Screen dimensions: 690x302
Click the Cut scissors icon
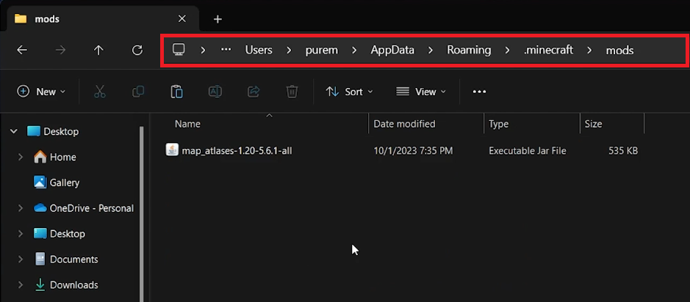click(100, 92)
